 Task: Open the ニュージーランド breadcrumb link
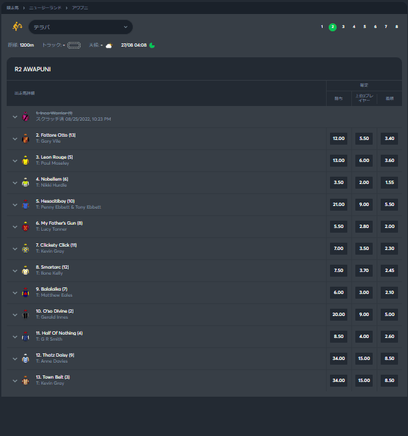(x=45, y=7)
